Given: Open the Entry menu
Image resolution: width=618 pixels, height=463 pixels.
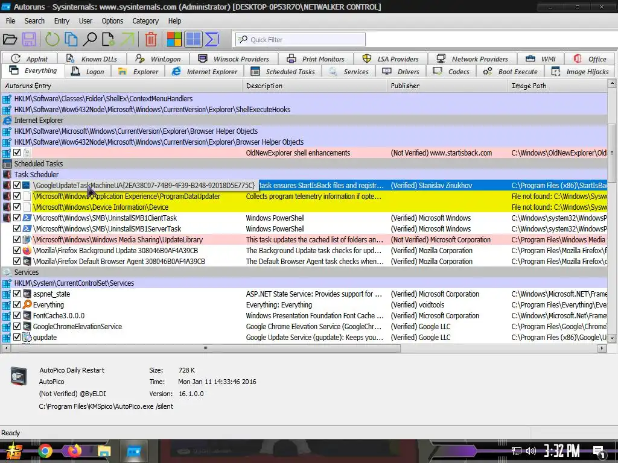Looking at the screenshot, I should click(x=62, y=21).
